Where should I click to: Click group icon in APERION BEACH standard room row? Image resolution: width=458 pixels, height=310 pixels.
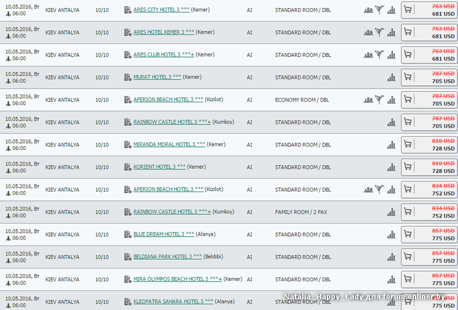(x=368, y=190)
